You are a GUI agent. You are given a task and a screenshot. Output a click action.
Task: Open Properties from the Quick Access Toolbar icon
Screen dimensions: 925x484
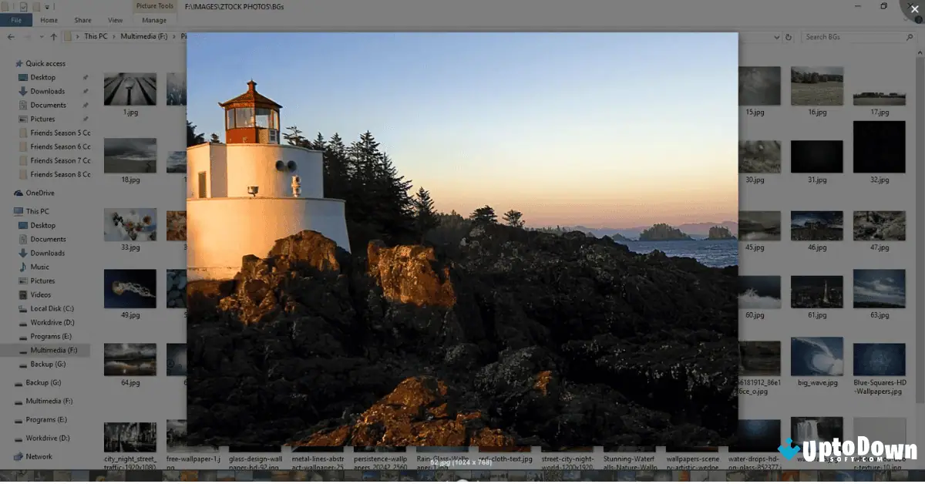click(24, 6)
